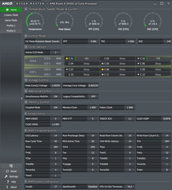Click the CPU On-Die Termination value 34,3
The height and width of the screenshot is (190, 172).
click(x=130, y=187)
